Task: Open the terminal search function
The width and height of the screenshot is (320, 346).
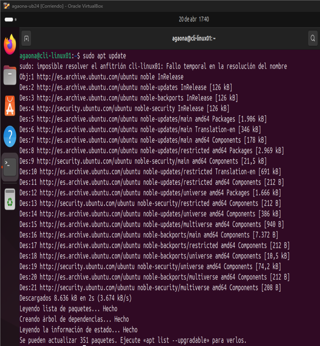Action: click(312, 38)
